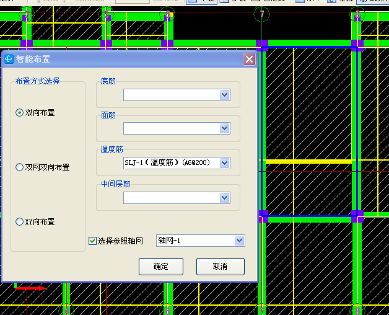Click the red X-axis arrow in the drawing

point(30,288)
